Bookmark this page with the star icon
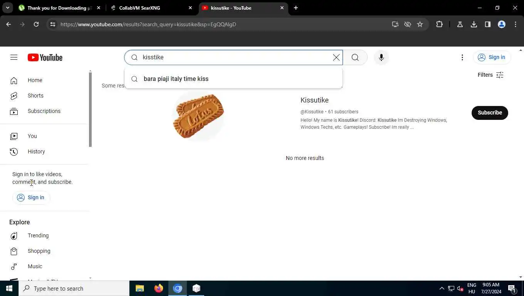This screenshot has width=524, height=296. click(420, 24)
